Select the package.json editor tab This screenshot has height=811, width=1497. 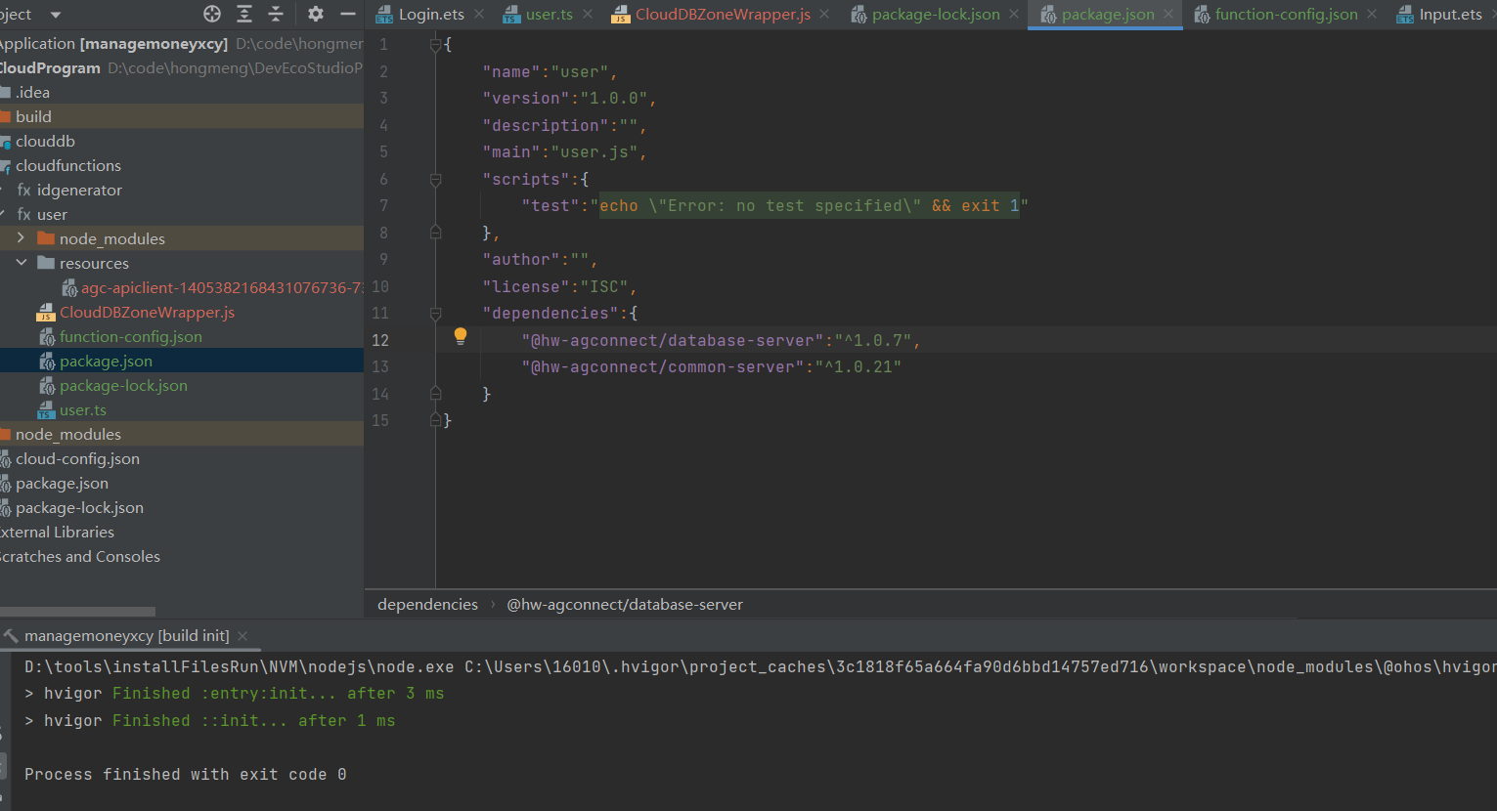[x=1108, y=15]
